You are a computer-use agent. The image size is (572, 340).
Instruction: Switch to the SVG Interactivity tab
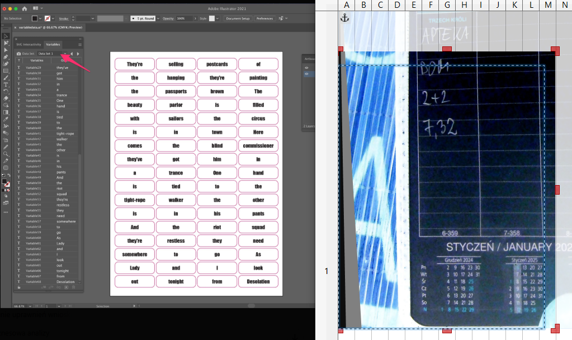tap(29, 44)
